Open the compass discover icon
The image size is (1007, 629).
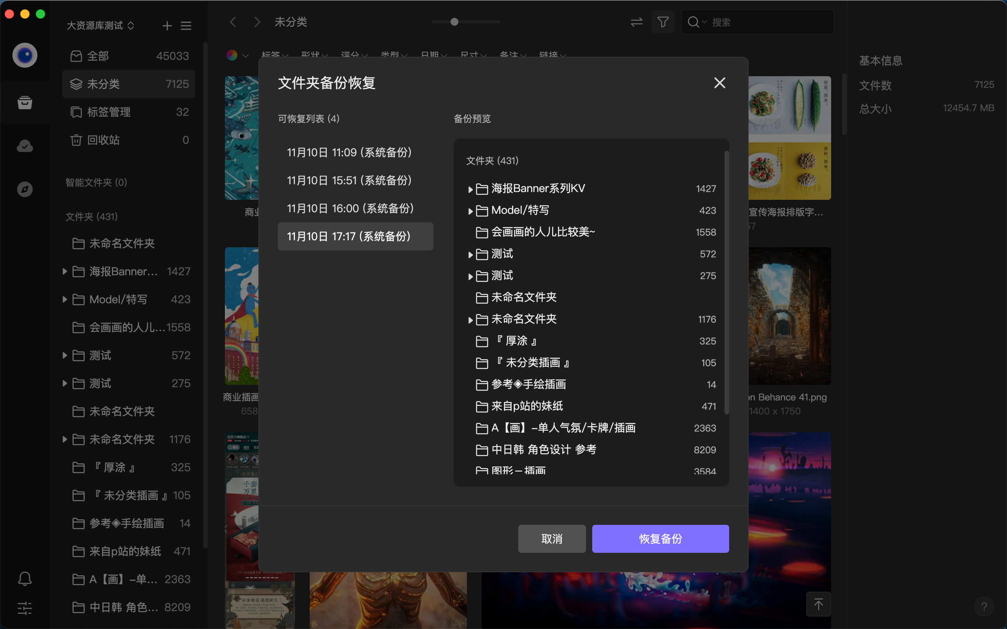tap(25, 189)
